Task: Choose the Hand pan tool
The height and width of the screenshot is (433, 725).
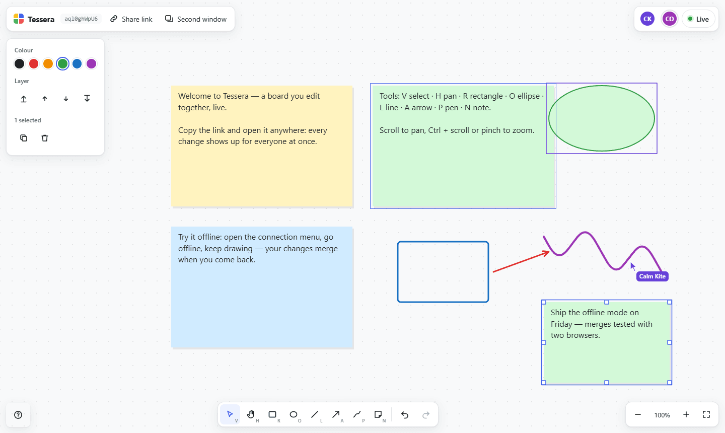Action: click(251, 414)
